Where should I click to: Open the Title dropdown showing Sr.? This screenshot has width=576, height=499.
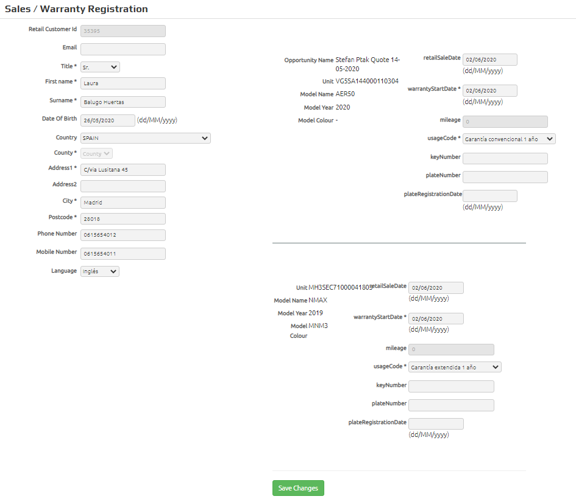pyautogui.click(x=100, y=67)
